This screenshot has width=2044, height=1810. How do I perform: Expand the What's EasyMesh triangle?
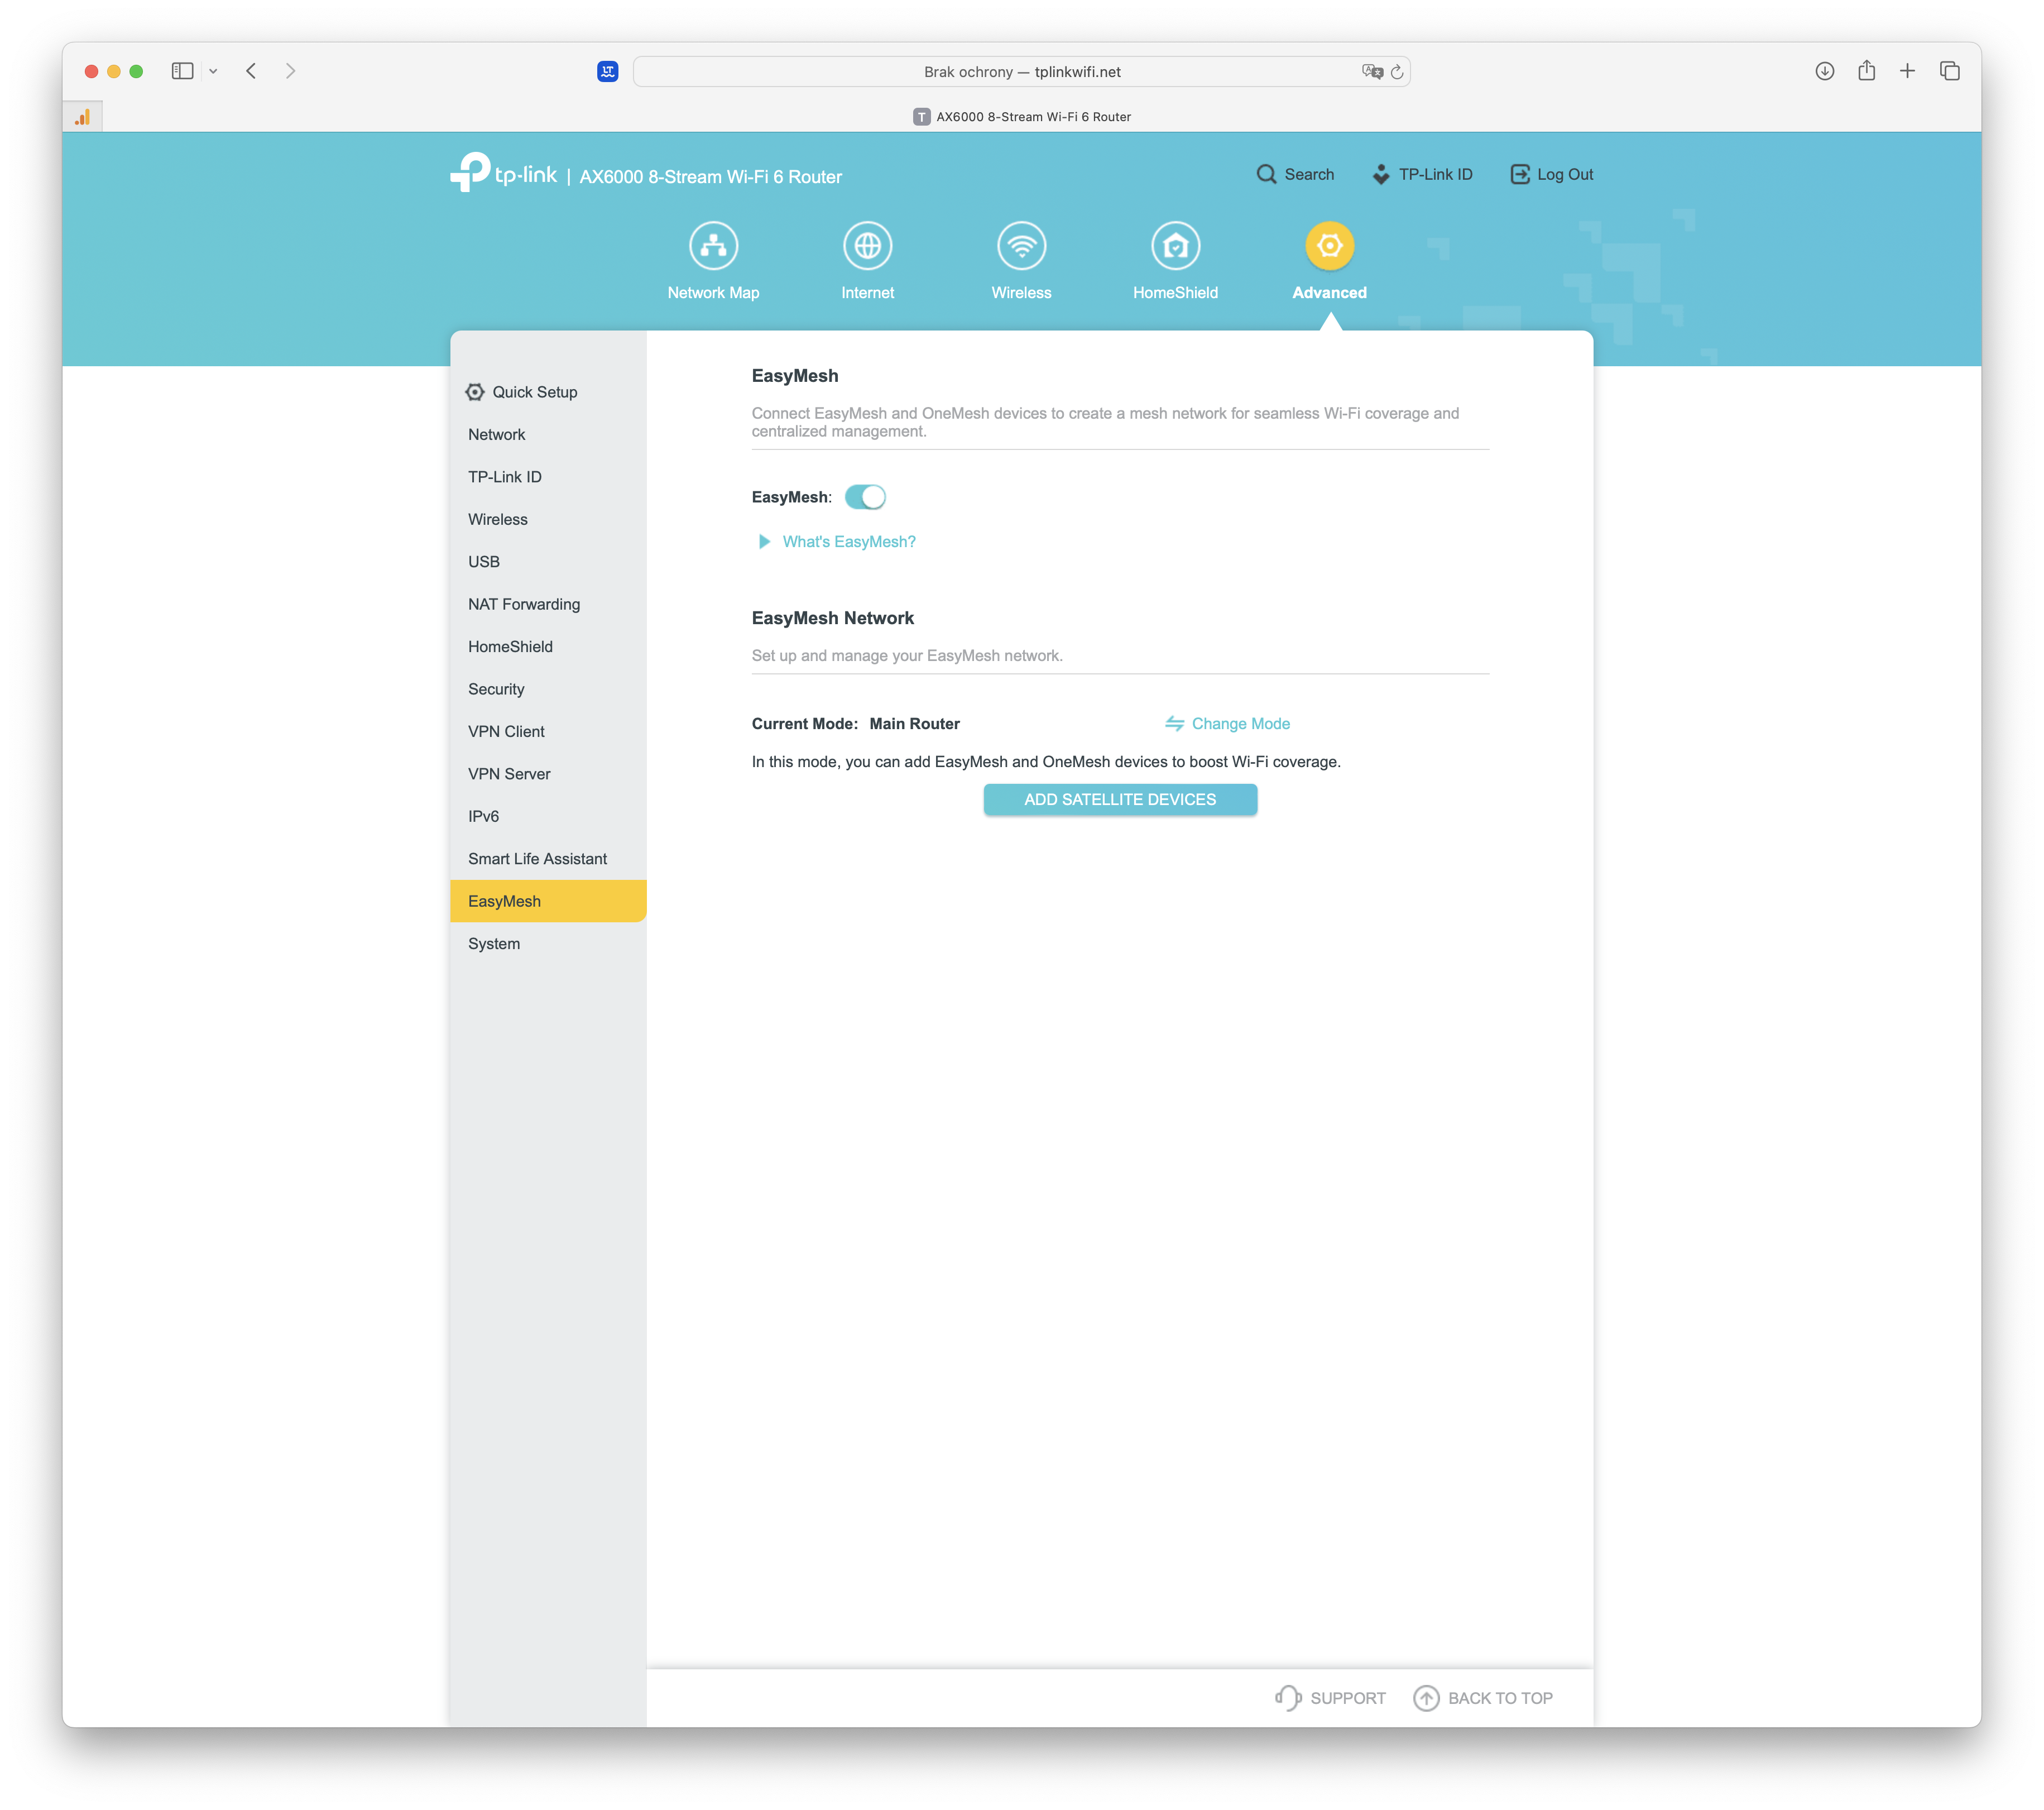pos(764,542)
